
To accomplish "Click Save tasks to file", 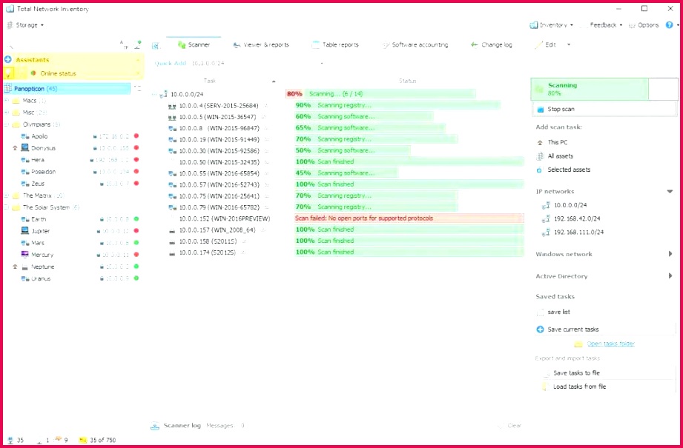I will pyautogui.click(x=576, y=372).
